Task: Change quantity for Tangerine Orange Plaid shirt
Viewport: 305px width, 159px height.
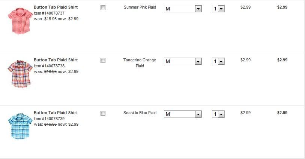Action: click(x=218, y=61)
